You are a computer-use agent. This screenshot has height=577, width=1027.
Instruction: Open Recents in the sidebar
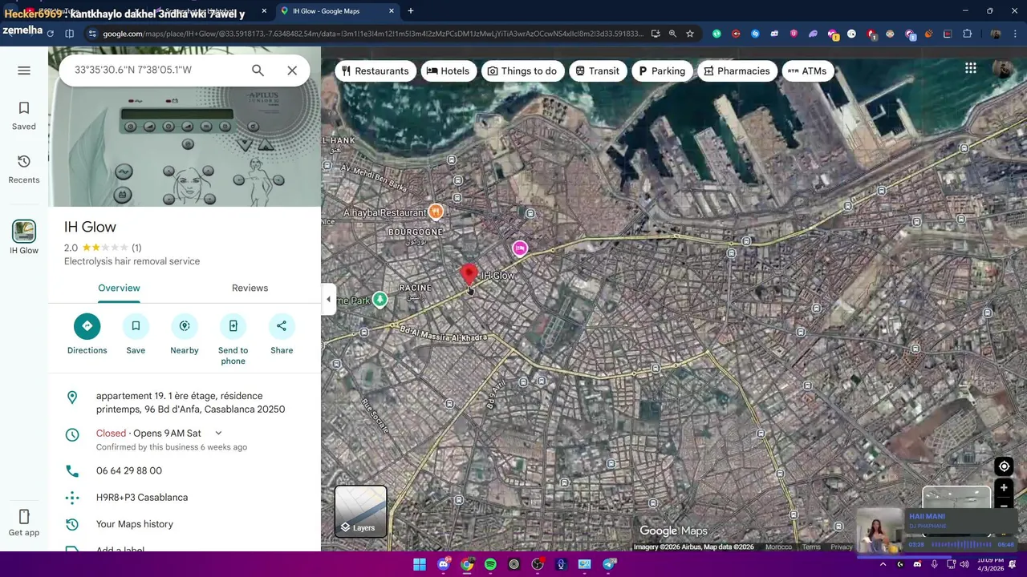point(24,169)
